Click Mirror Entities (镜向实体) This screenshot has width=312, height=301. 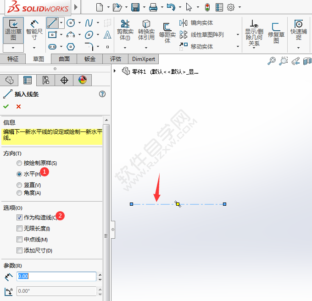coord(196,23)
